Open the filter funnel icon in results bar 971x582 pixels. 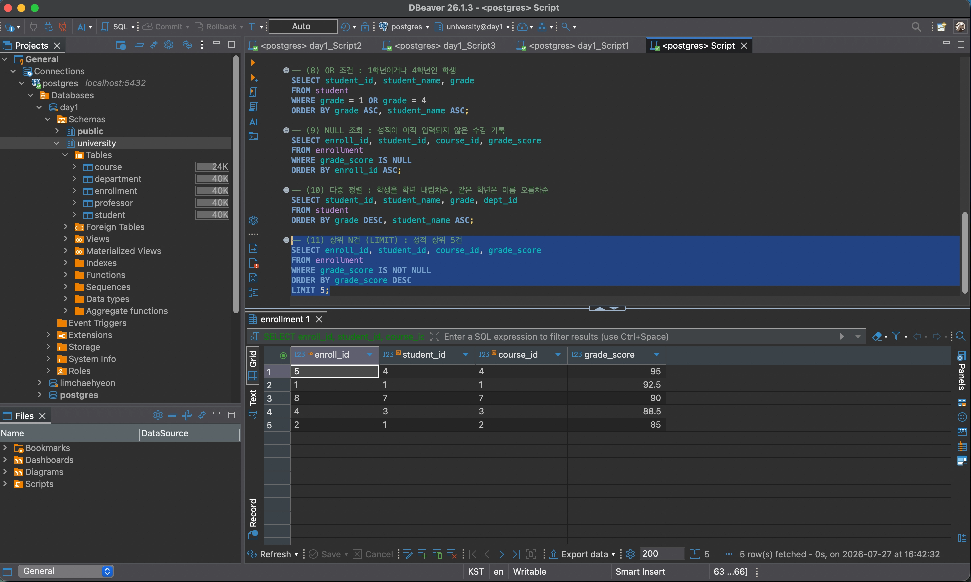pyautogui.click(x=896, y=336)
